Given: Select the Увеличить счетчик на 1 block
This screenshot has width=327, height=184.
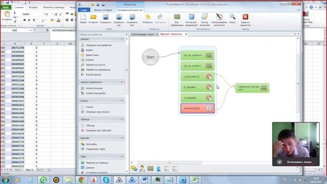Looking at the screenshot, I should 252,88.
